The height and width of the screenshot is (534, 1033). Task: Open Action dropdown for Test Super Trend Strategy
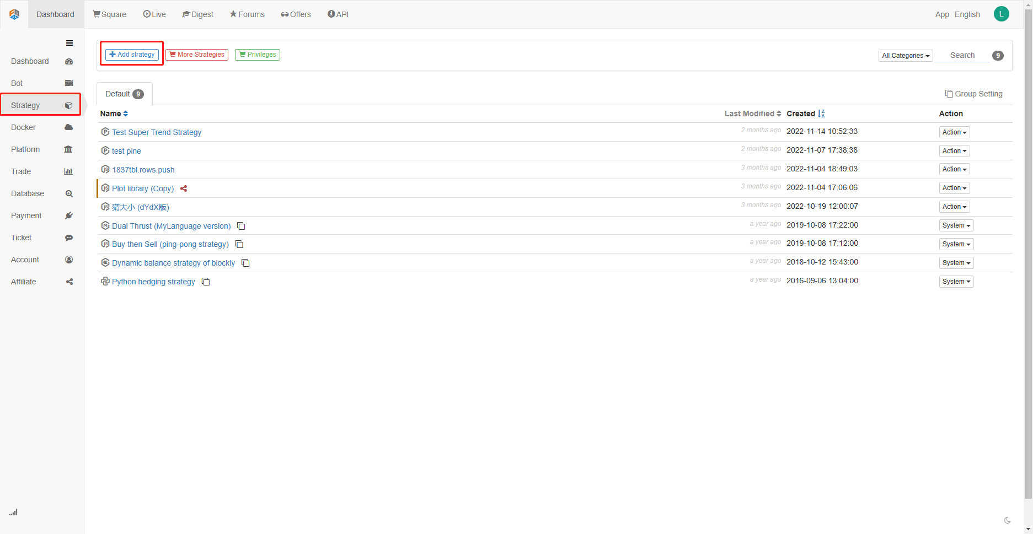pos(954,132)
